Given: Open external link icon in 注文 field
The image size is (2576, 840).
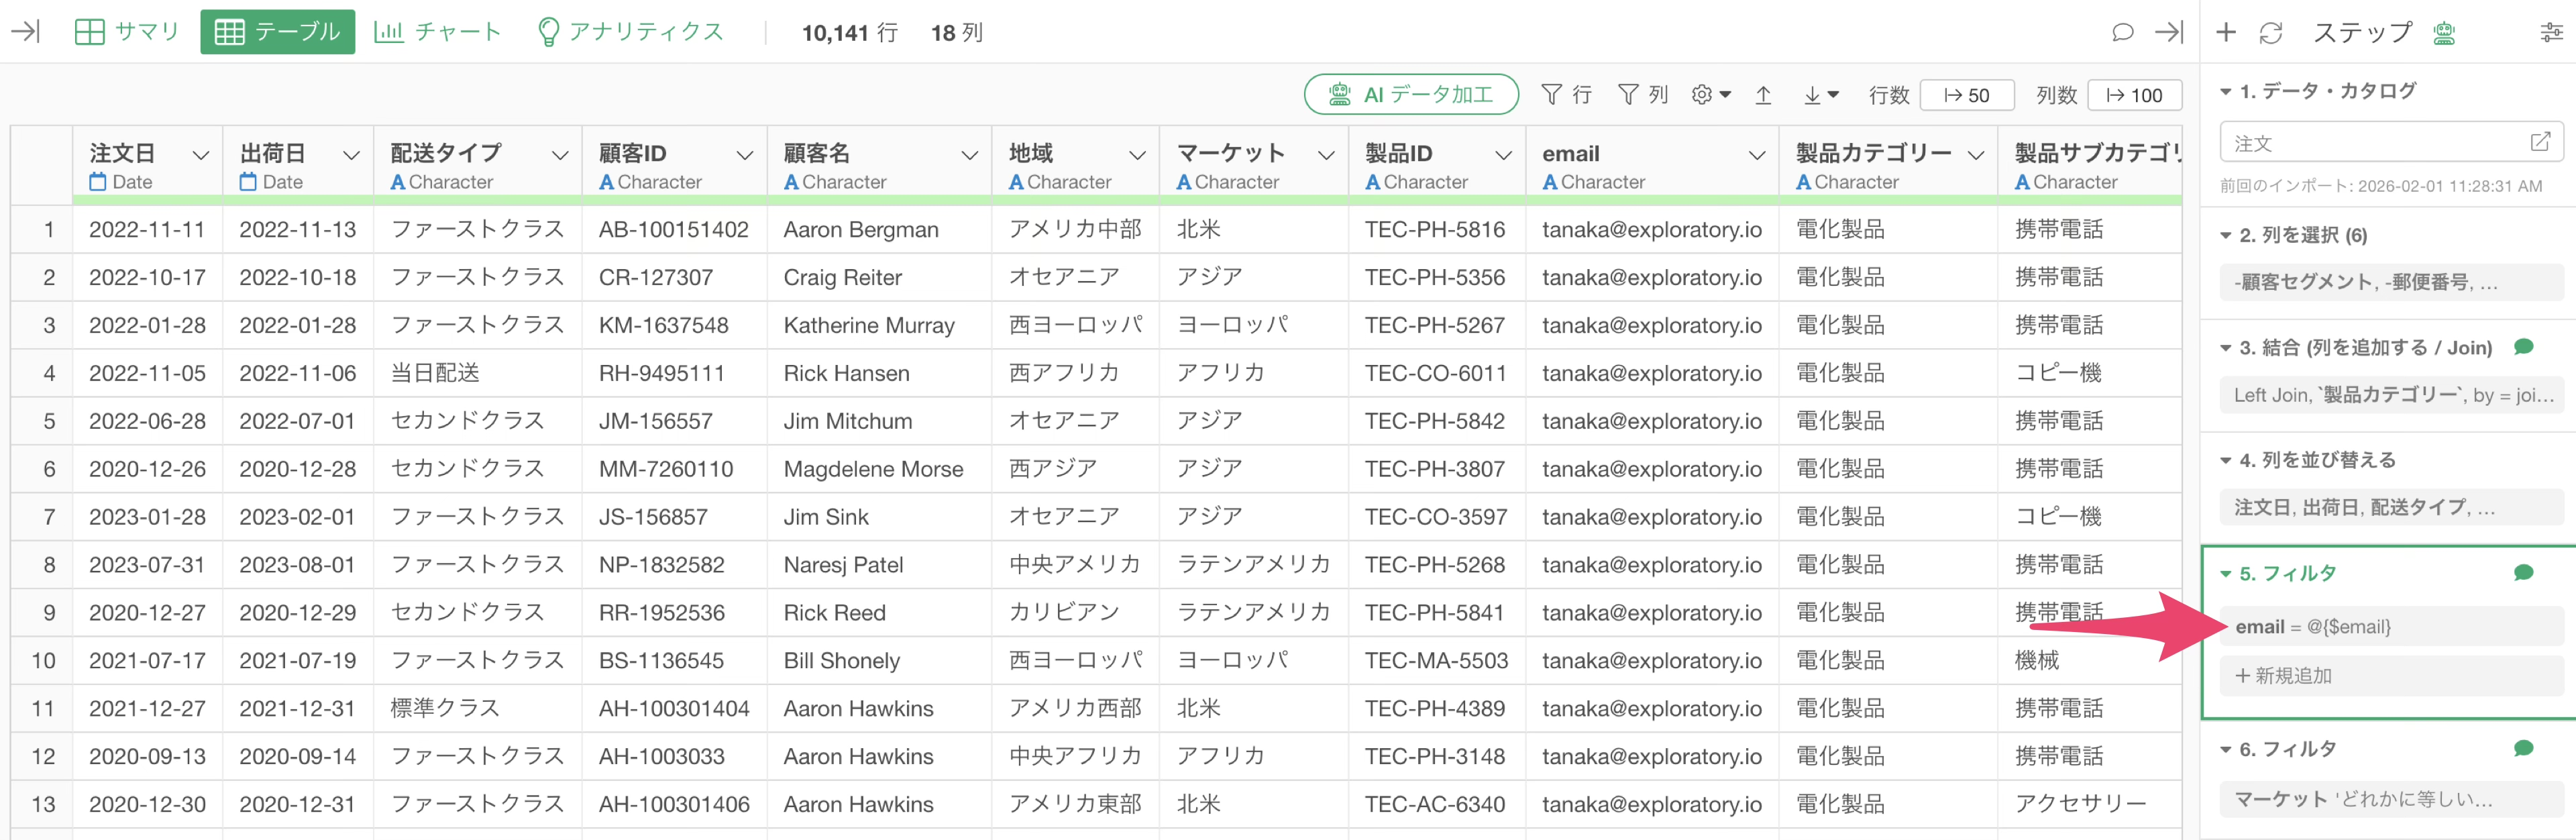Looking at the screenshot, I should [2539, 142].
